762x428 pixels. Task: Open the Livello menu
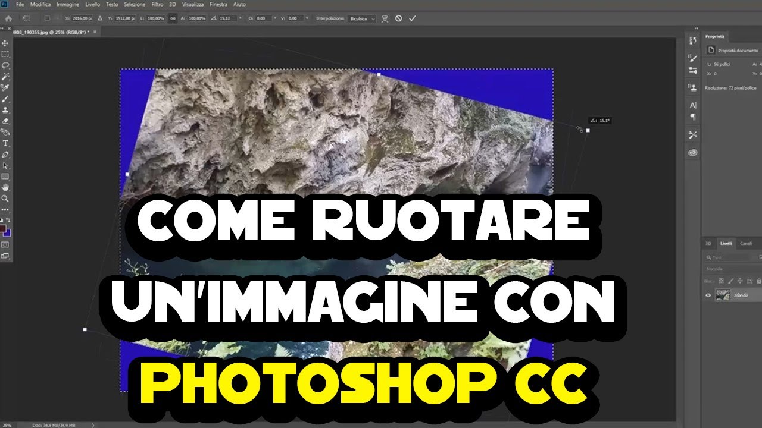point(92,4)
